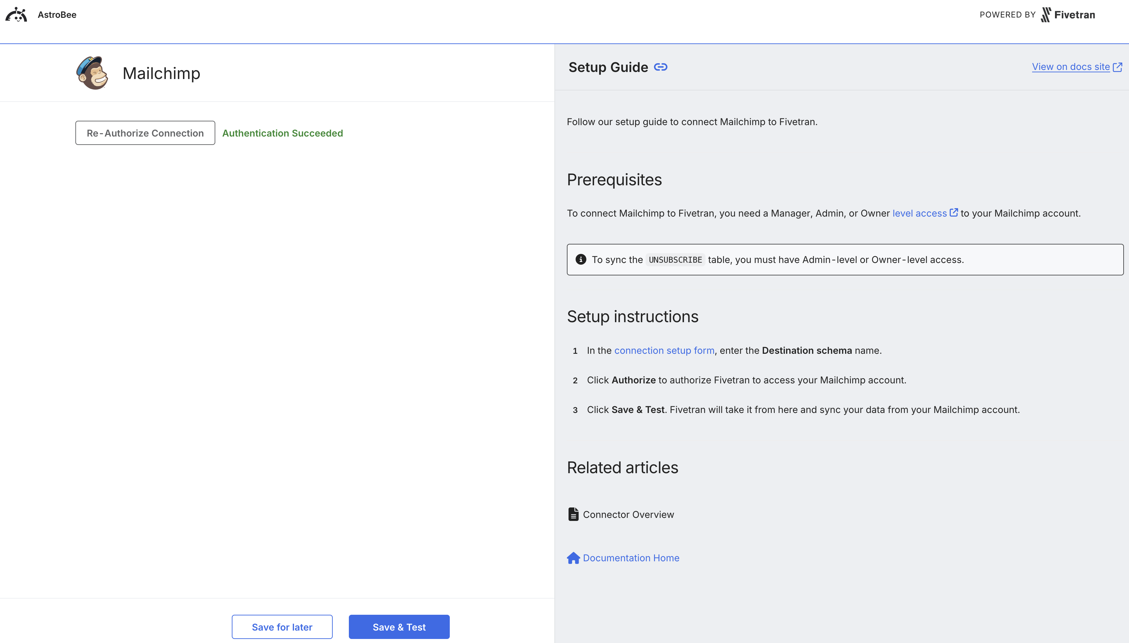1129x643 pixels.
Task: Click the external link icon on View on docs site
Action: [x=1118, y=67]
